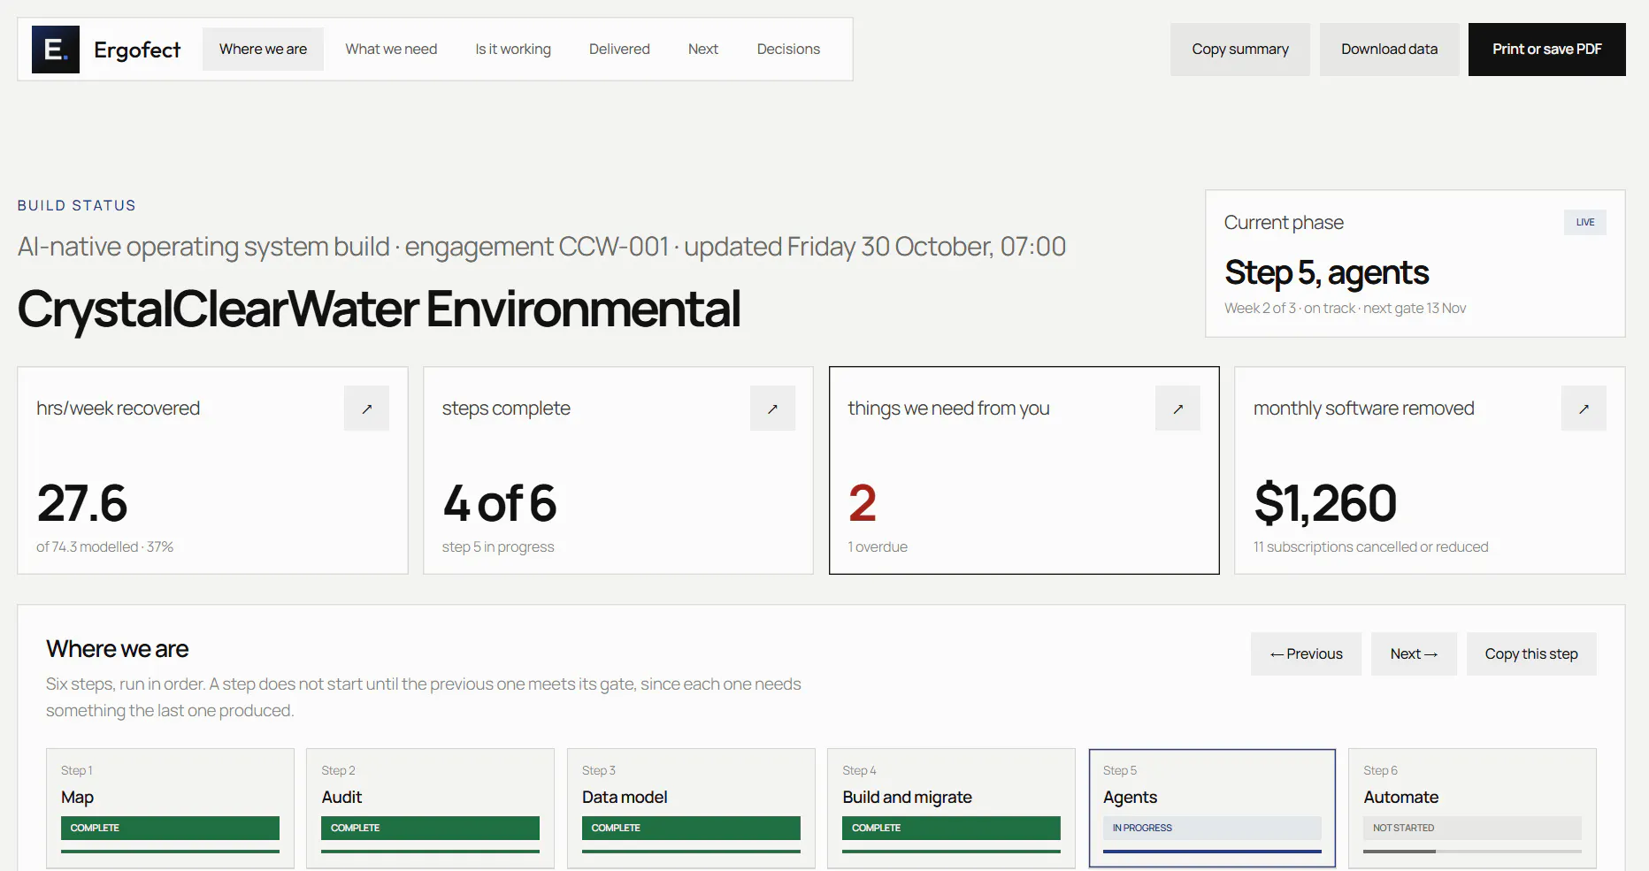Click the red 2 value

click(863, 503)
